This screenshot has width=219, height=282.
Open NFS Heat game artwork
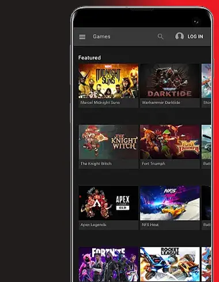point(170,203)
